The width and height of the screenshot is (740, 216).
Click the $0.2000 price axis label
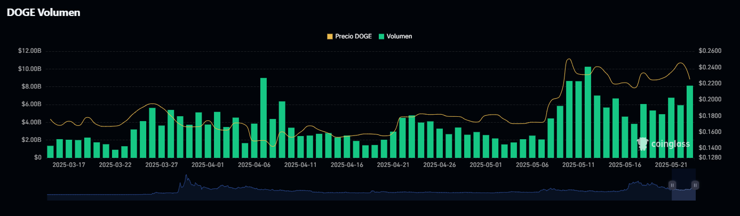pos(710,100)
